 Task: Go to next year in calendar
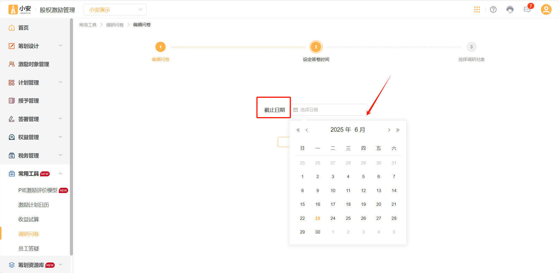(x=398, y=130)
